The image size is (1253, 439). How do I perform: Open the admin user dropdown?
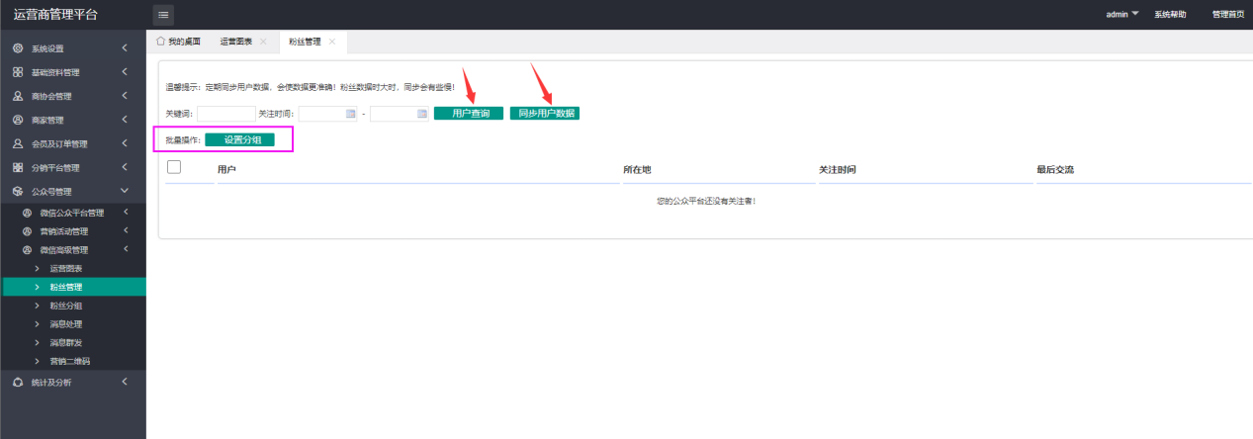coord(1121,14)
